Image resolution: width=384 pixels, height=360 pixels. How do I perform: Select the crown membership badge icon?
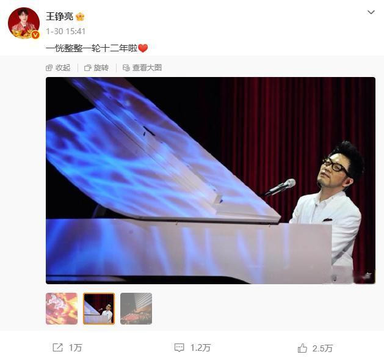point(80,17)
